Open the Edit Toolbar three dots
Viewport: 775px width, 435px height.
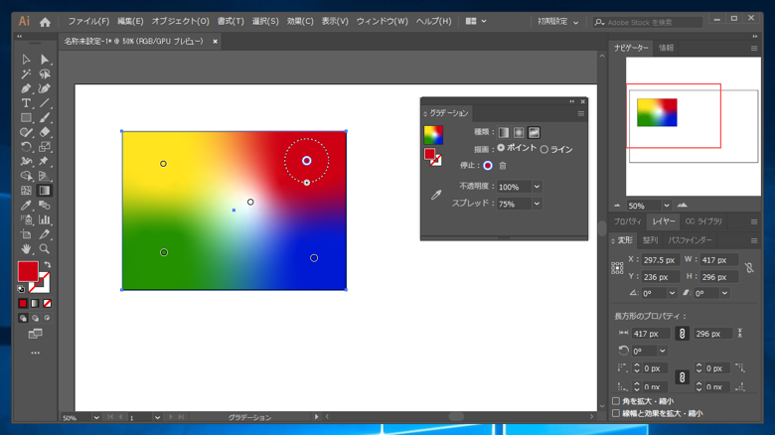(x=35, y=353)
